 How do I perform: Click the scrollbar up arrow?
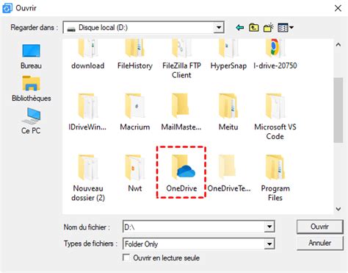[338, 45]
